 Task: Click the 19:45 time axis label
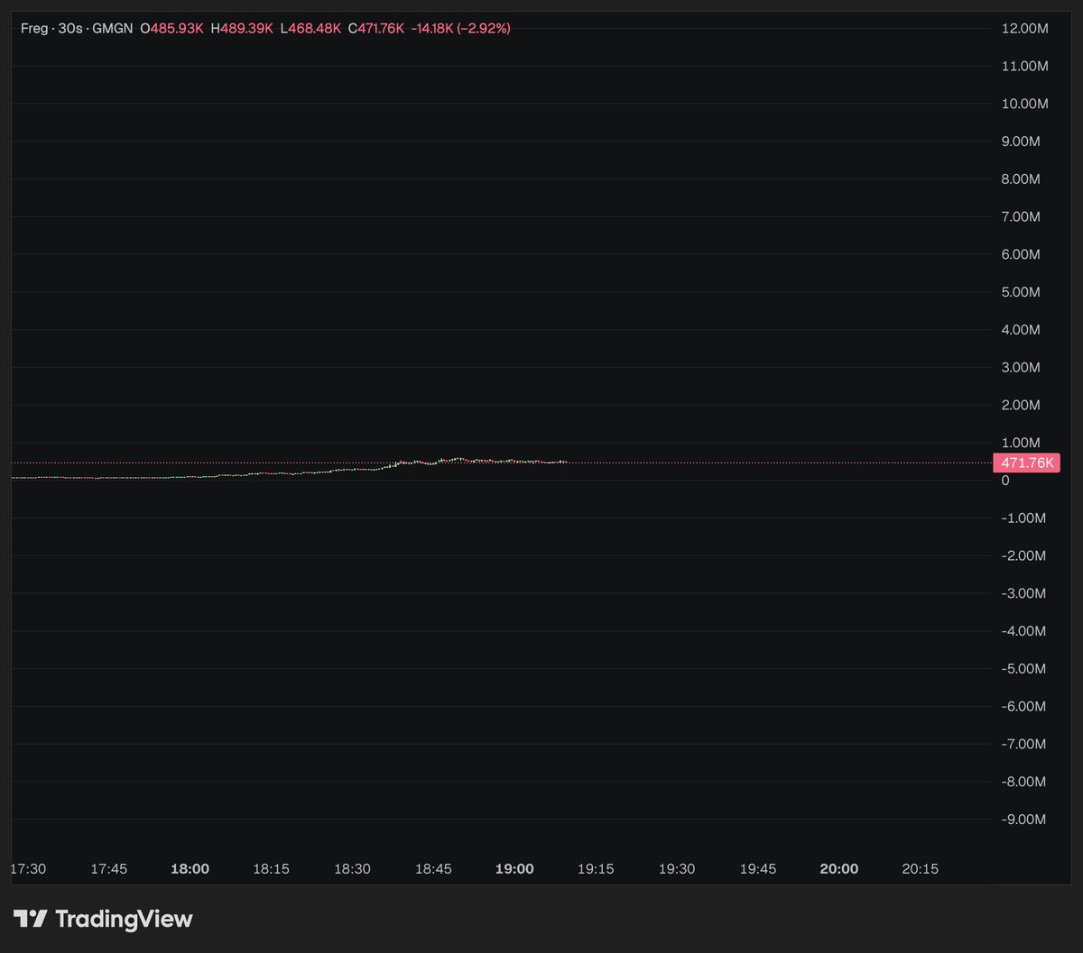pos(758,869)
